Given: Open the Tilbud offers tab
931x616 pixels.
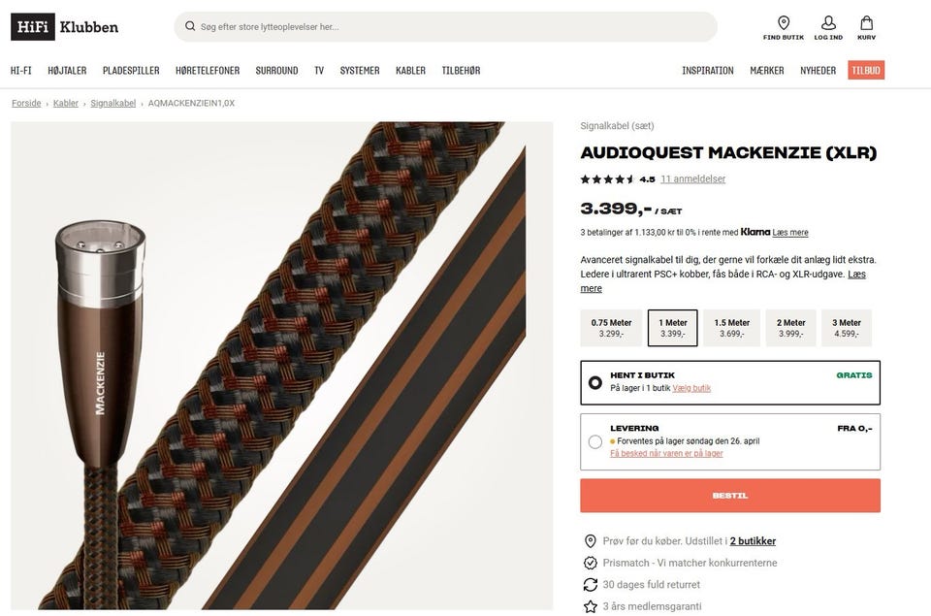Looking at the screenshot, I should click(866, 70).
